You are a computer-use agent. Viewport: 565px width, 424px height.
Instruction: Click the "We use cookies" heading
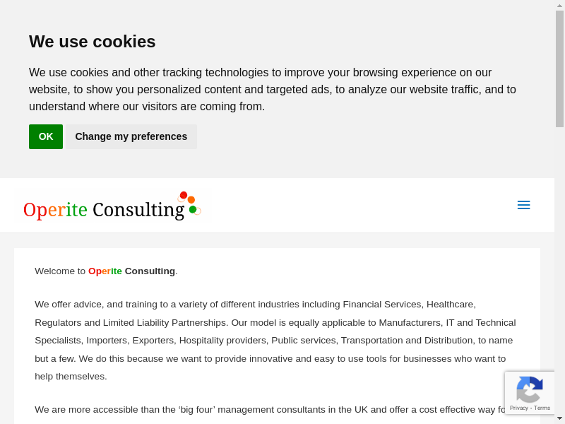tap(93, 42)
